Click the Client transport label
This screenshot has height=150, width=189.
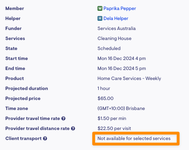23,138
